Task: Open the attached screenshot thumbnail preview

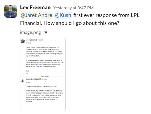Action: (43, 74)
